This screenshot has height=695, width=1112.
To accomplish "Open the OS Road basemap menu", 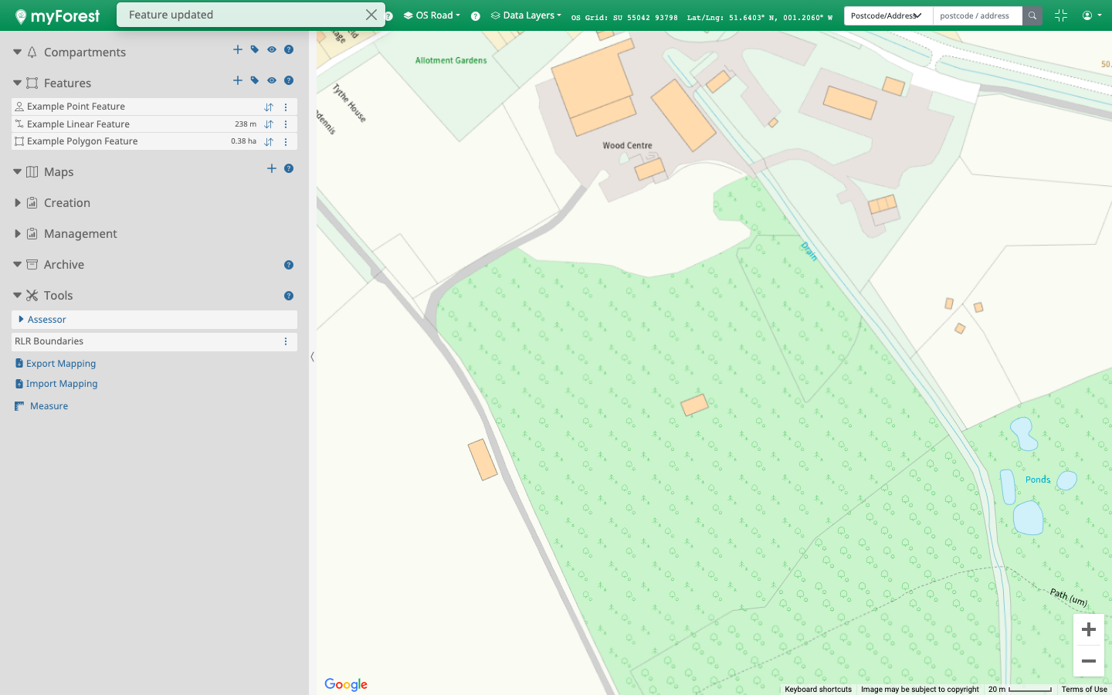I will tap(432, 15).
